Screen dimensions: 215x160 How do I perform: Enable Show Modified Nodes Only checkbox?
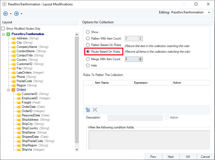[3, 29]
